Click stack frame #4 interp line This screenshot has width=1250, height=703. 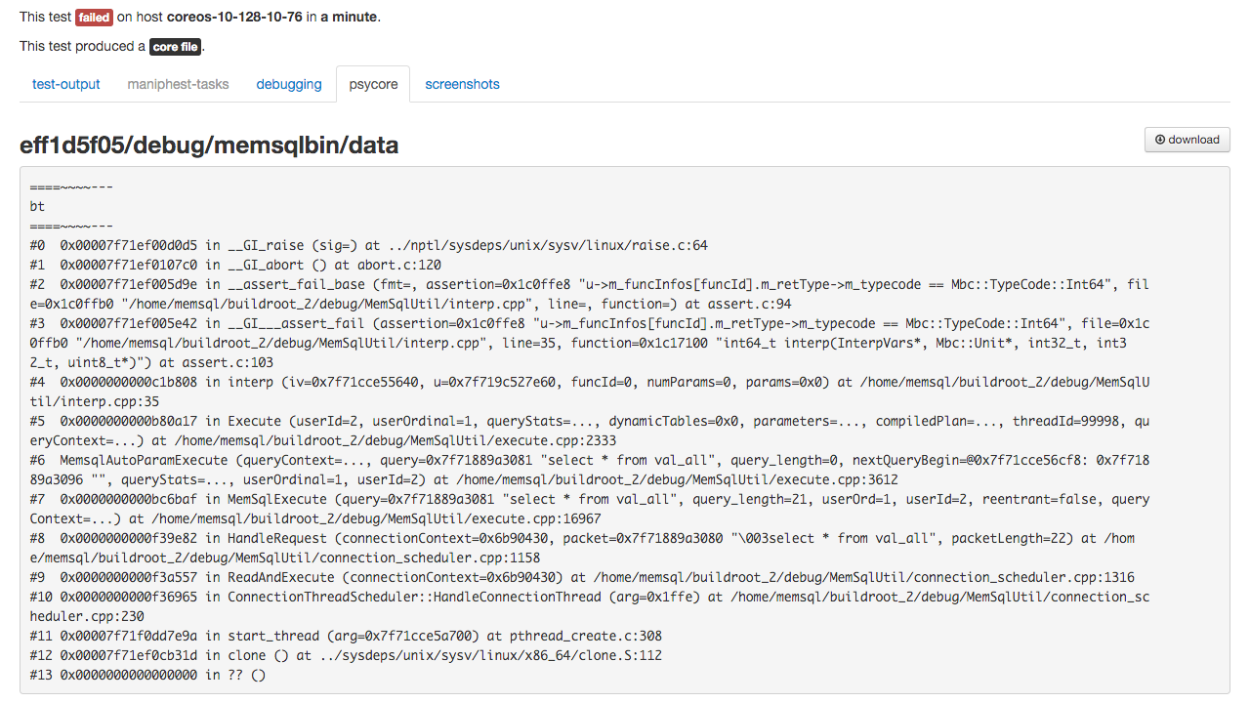pyautogui.click(x=590, y=393)
